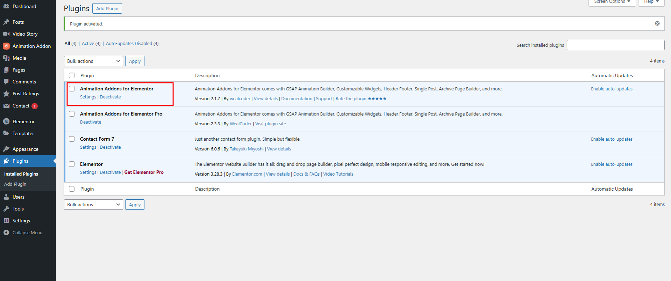This screenshot has height=281, width=671.
Task: Open the top Bulk actions dropdown
Action: click(93, 61)
